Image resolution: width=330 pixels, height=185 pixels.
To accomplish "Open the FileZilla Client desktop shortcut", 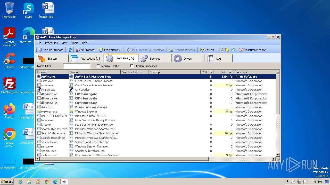I will pyautogui.click(x=9, y=86).
